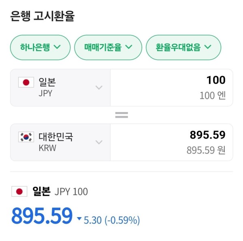243x241 pixels.
Task: Click the 100 yen amount input field
Action: pos(172,88)
